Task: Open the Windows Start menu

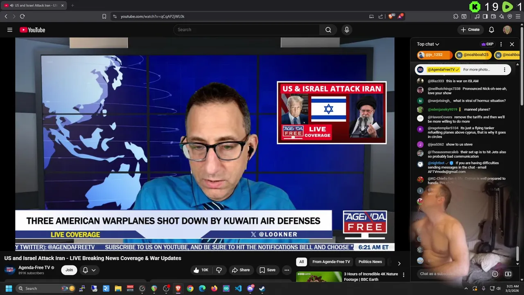Action: point(9,288)
